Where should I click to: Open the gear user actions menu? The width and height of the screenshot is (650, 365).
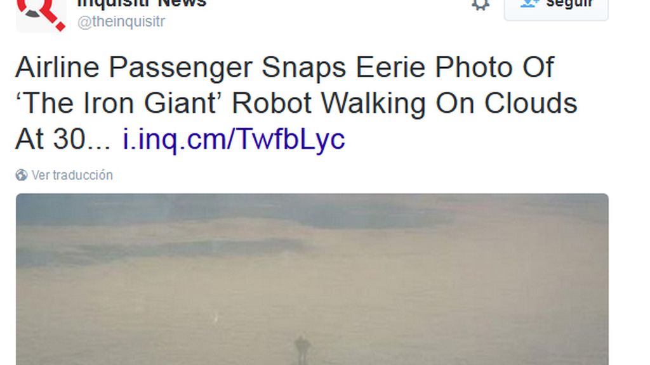pos(481,5)
